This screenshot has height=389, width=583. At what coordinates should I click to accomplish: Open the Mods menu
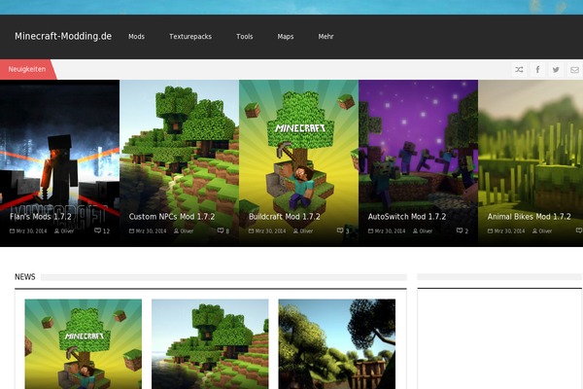click(136, 37)
